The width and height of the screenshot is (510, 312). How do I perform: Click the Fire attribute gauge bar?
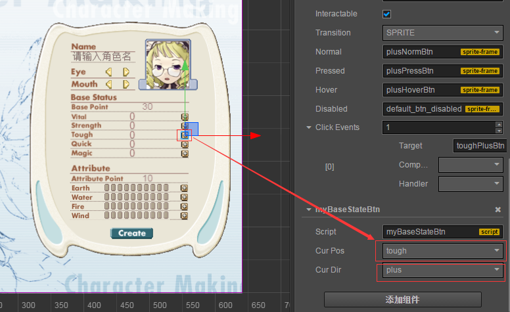click(x=136, y=206)
